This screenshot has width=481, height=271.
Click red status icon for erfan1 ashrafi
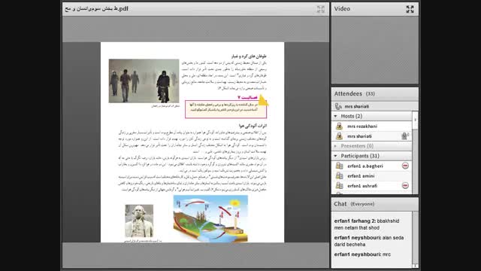(x=405, y=185)
